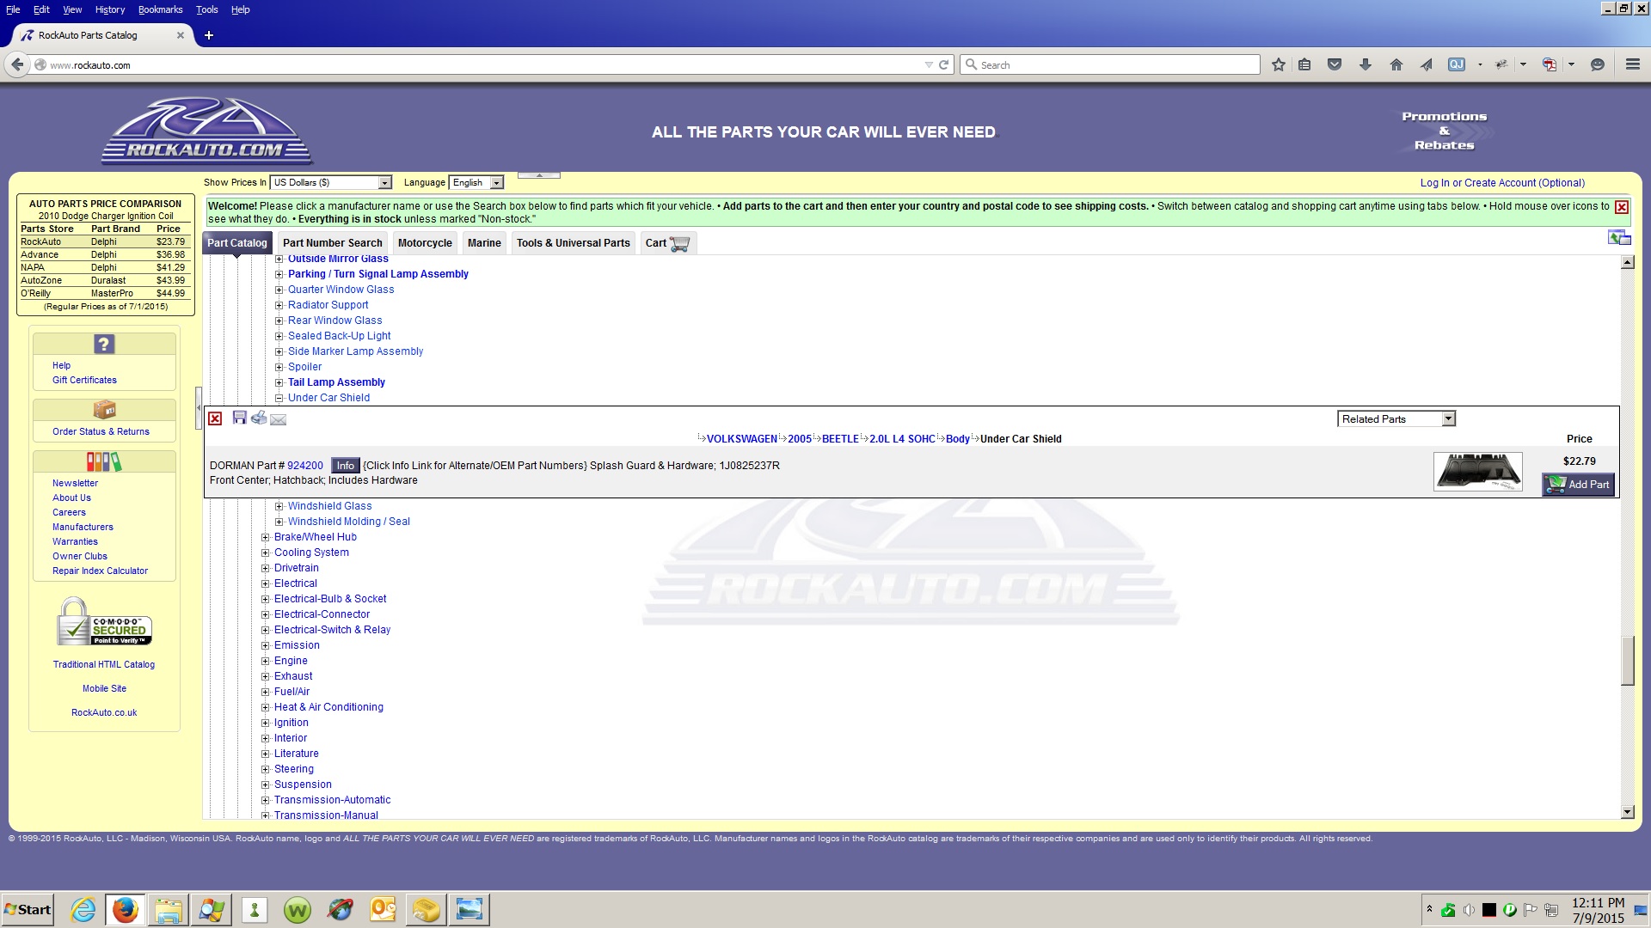The height and width of the screenshot is (928, 1651).
Task: Open the Tools & Universal Parts tab
Action: coord(574,243)
